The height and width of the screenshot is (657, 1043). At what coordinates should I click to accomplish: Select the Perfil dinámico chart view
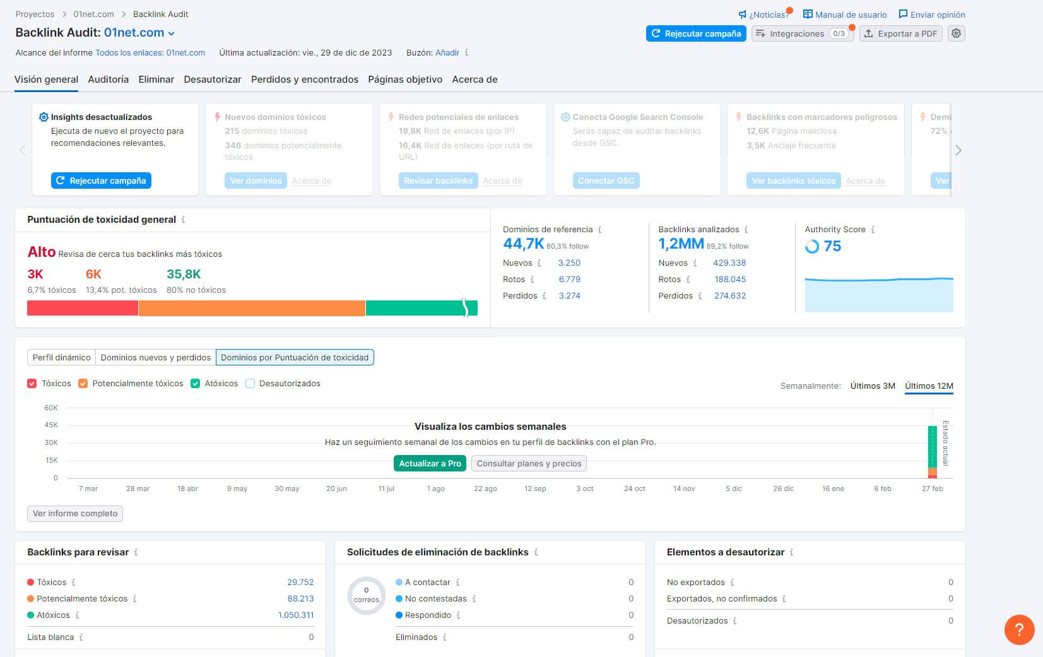[62, 357]
